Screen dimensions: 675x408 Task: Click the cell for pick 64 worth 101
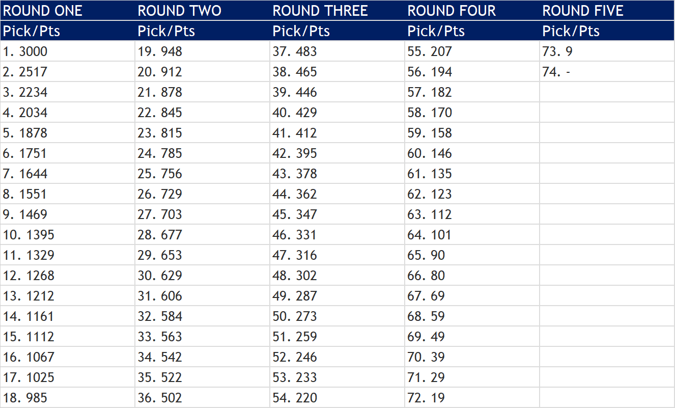click(x=472, y=235)
